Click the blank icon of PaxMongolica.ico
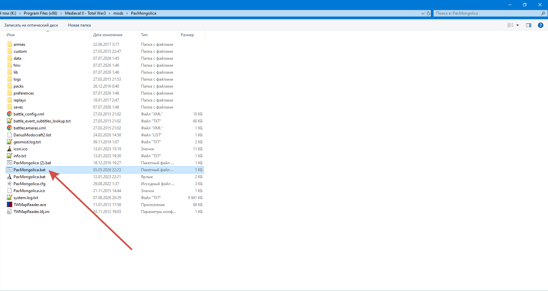 [x=9, y=191]
